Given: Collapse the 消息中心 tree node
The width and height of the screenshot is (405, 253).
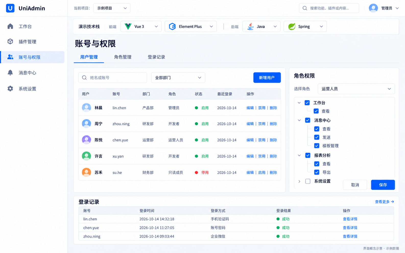Looking at the screenshot, I should click(299, 120).
